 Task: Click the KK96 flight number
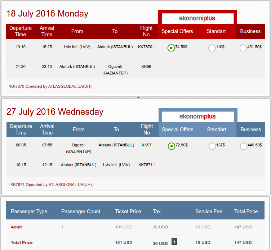pos(146,67)
